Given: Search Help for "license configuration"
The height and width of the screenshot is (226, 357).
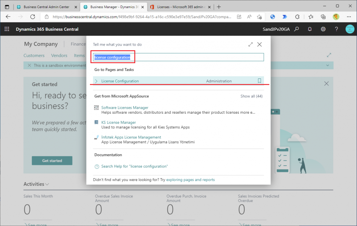Looking at the screenshot, I should click(x=134, y=166).
